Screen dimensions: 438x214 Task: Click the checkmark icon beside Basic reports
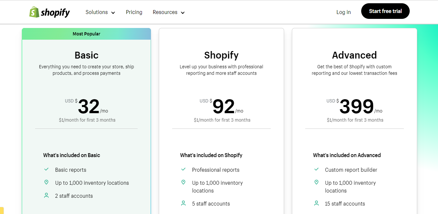click(x=46, y=169)
